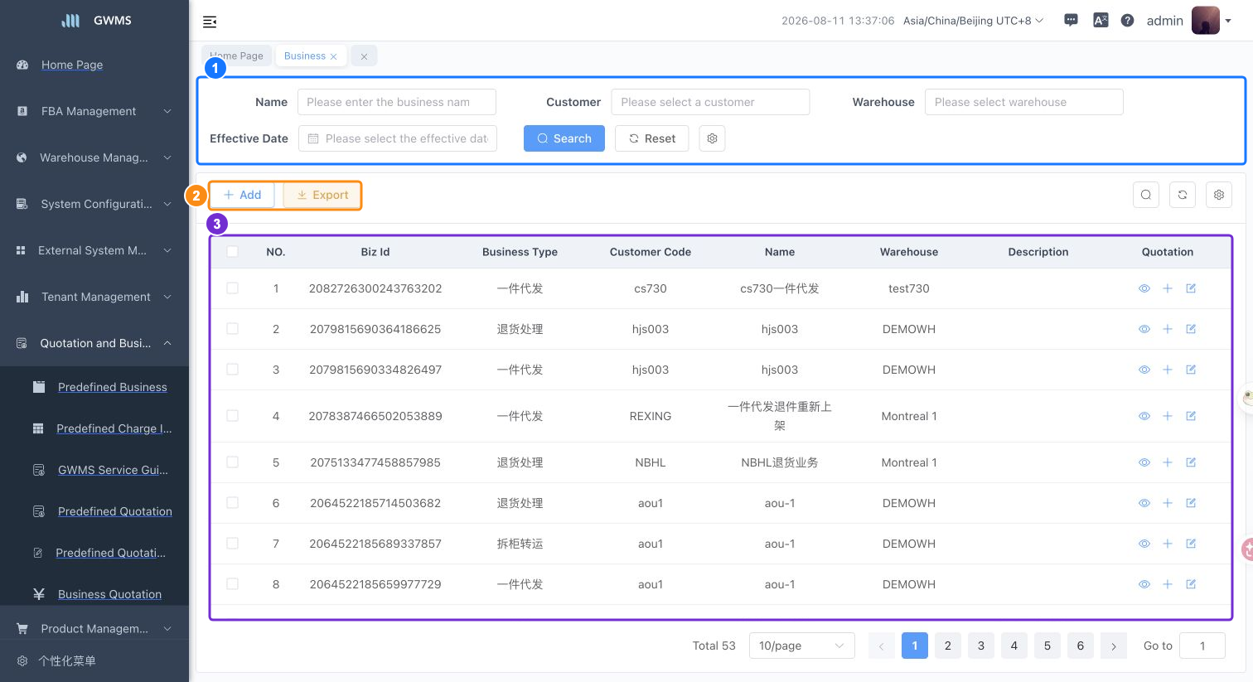The width and height of the screenshot is (1253, 682).
Task: Open the 10/page size dropdown
Action: (x=801, y=646)
